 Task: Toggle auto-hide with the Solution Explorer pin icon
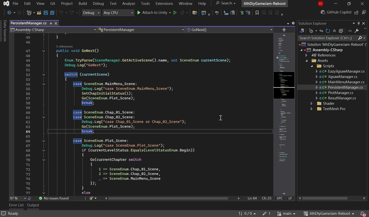[x=358, y=23]
